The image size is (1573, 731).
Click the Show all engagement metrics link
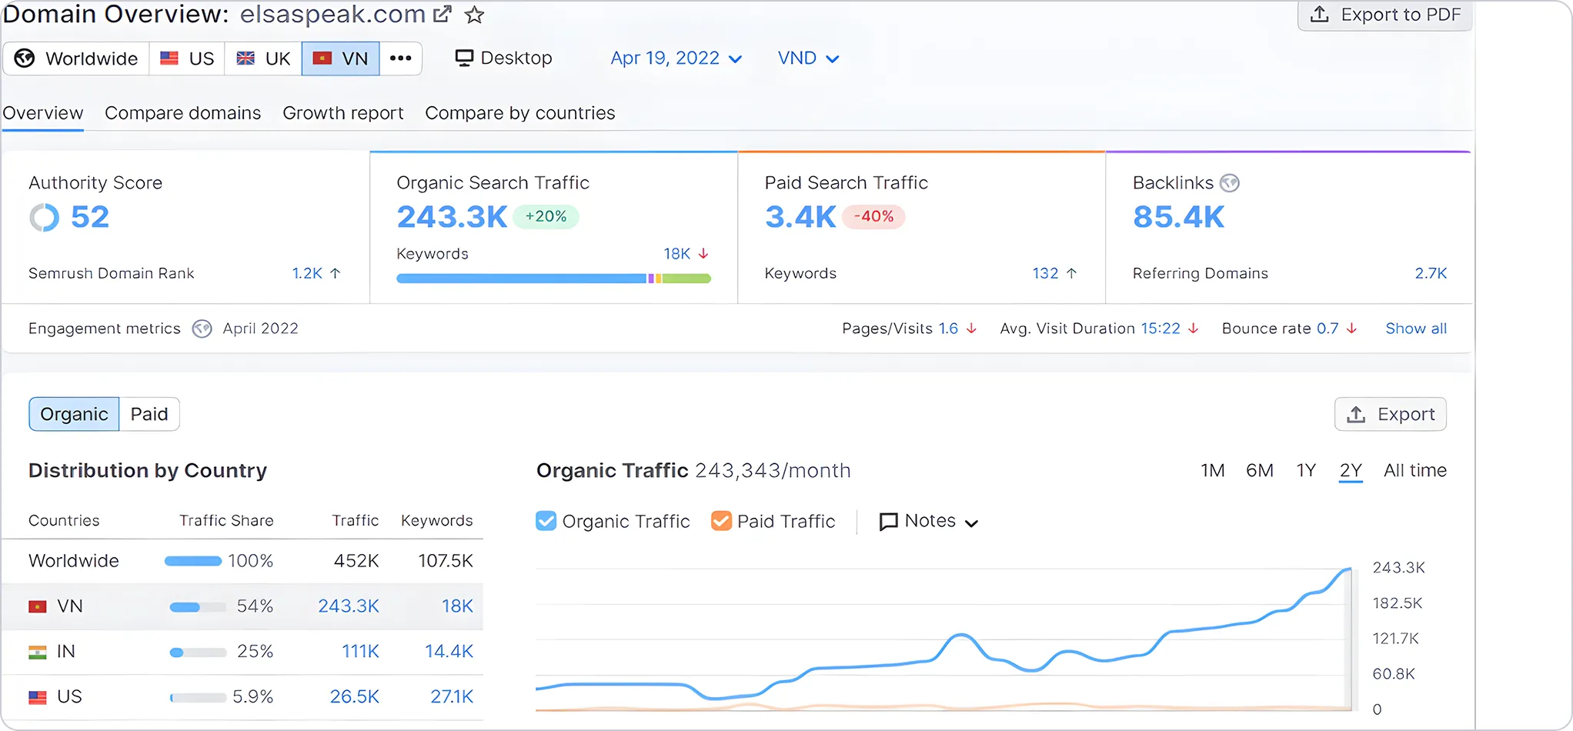pyautogui.click(x=1416, y=329)
